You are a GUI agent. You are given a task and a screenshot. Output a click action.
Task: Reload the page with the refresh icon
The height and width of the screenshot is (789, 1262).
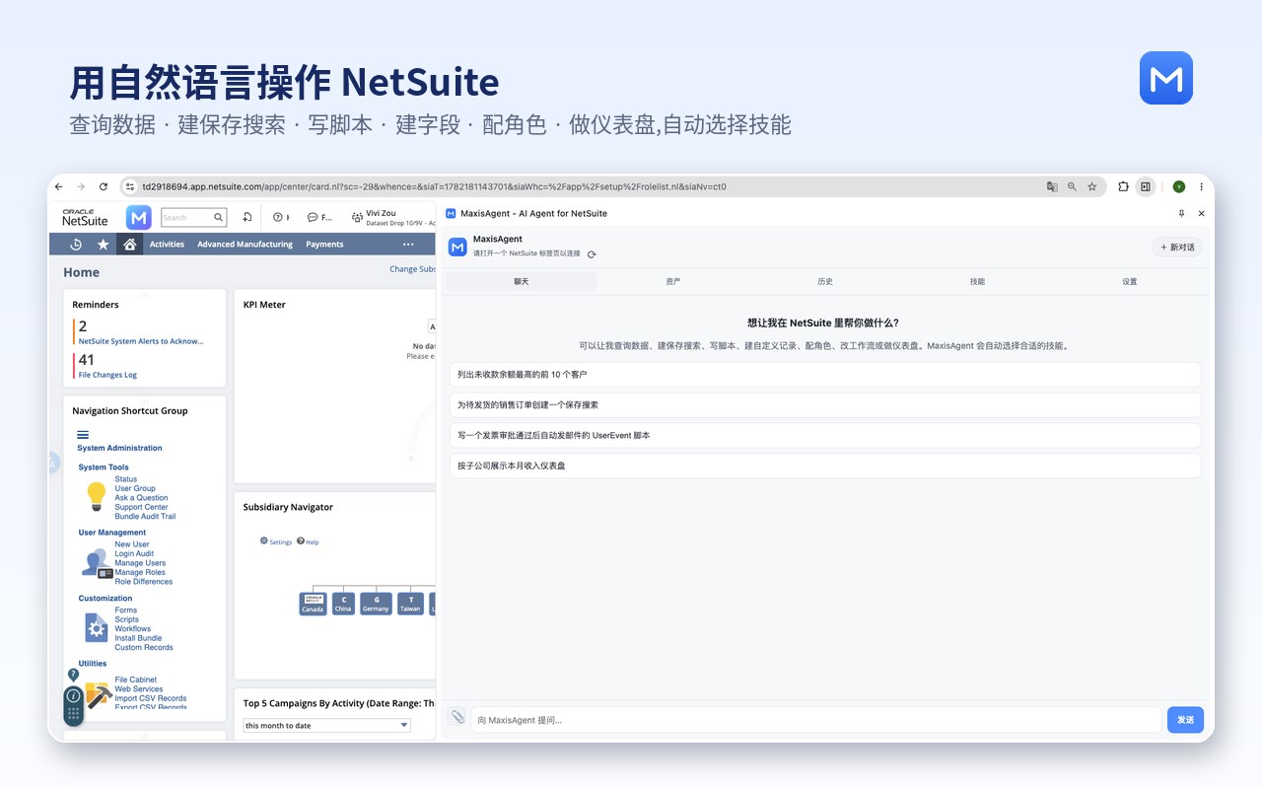102,186
